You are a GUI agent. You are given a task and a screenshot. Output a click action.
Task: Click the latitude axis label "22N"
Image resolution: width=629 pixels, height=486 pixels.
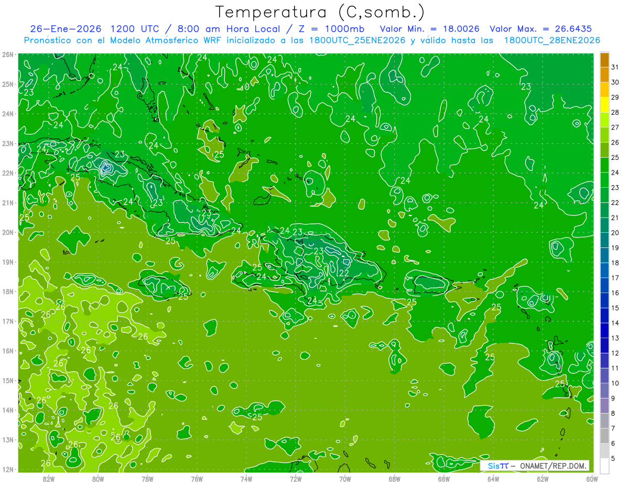click(x=8, y=173)
